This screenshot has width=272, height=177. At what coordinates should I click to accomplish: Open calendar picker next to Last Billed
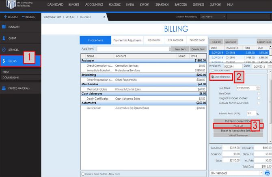tap(258, 88)
